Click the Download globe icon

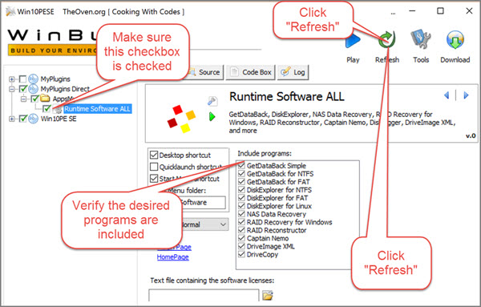click(455, 40)
